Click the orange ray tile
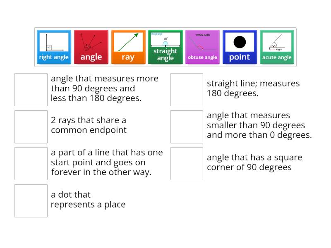The height and width of the screenshot is (248, 331). pos(128,47)
